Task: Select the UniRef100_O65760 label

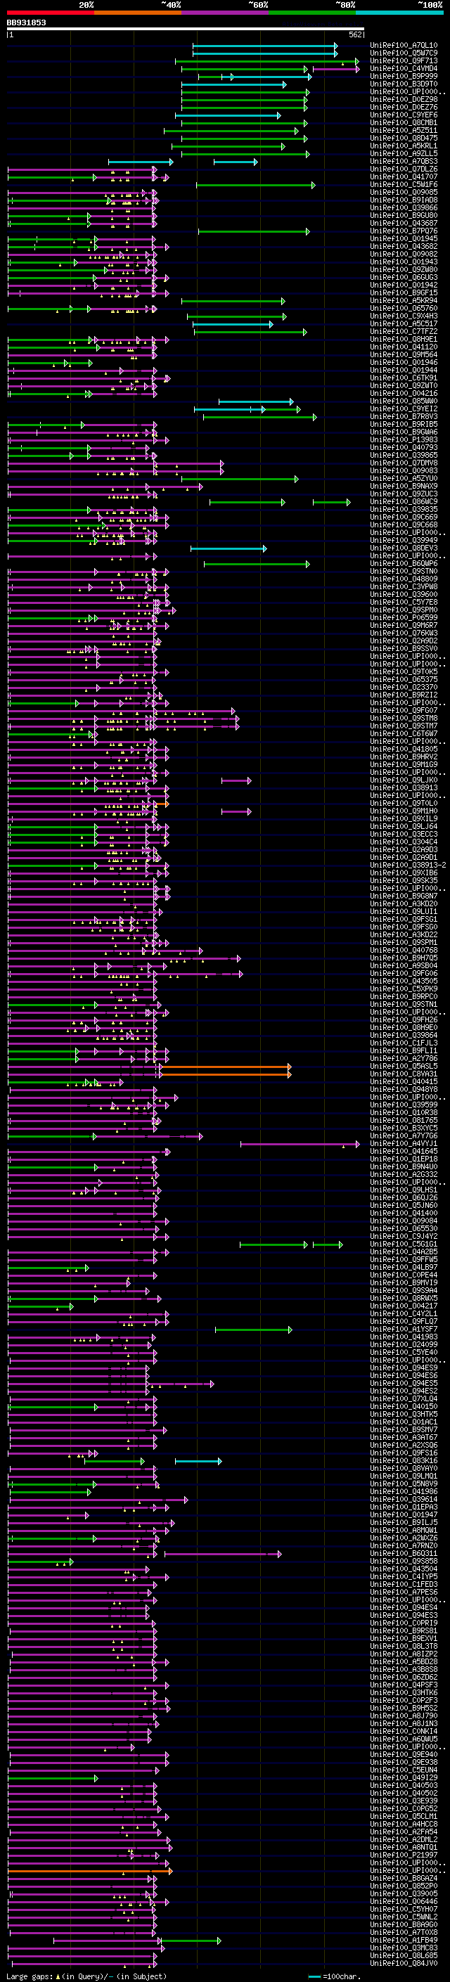Action: coord(404,308)
